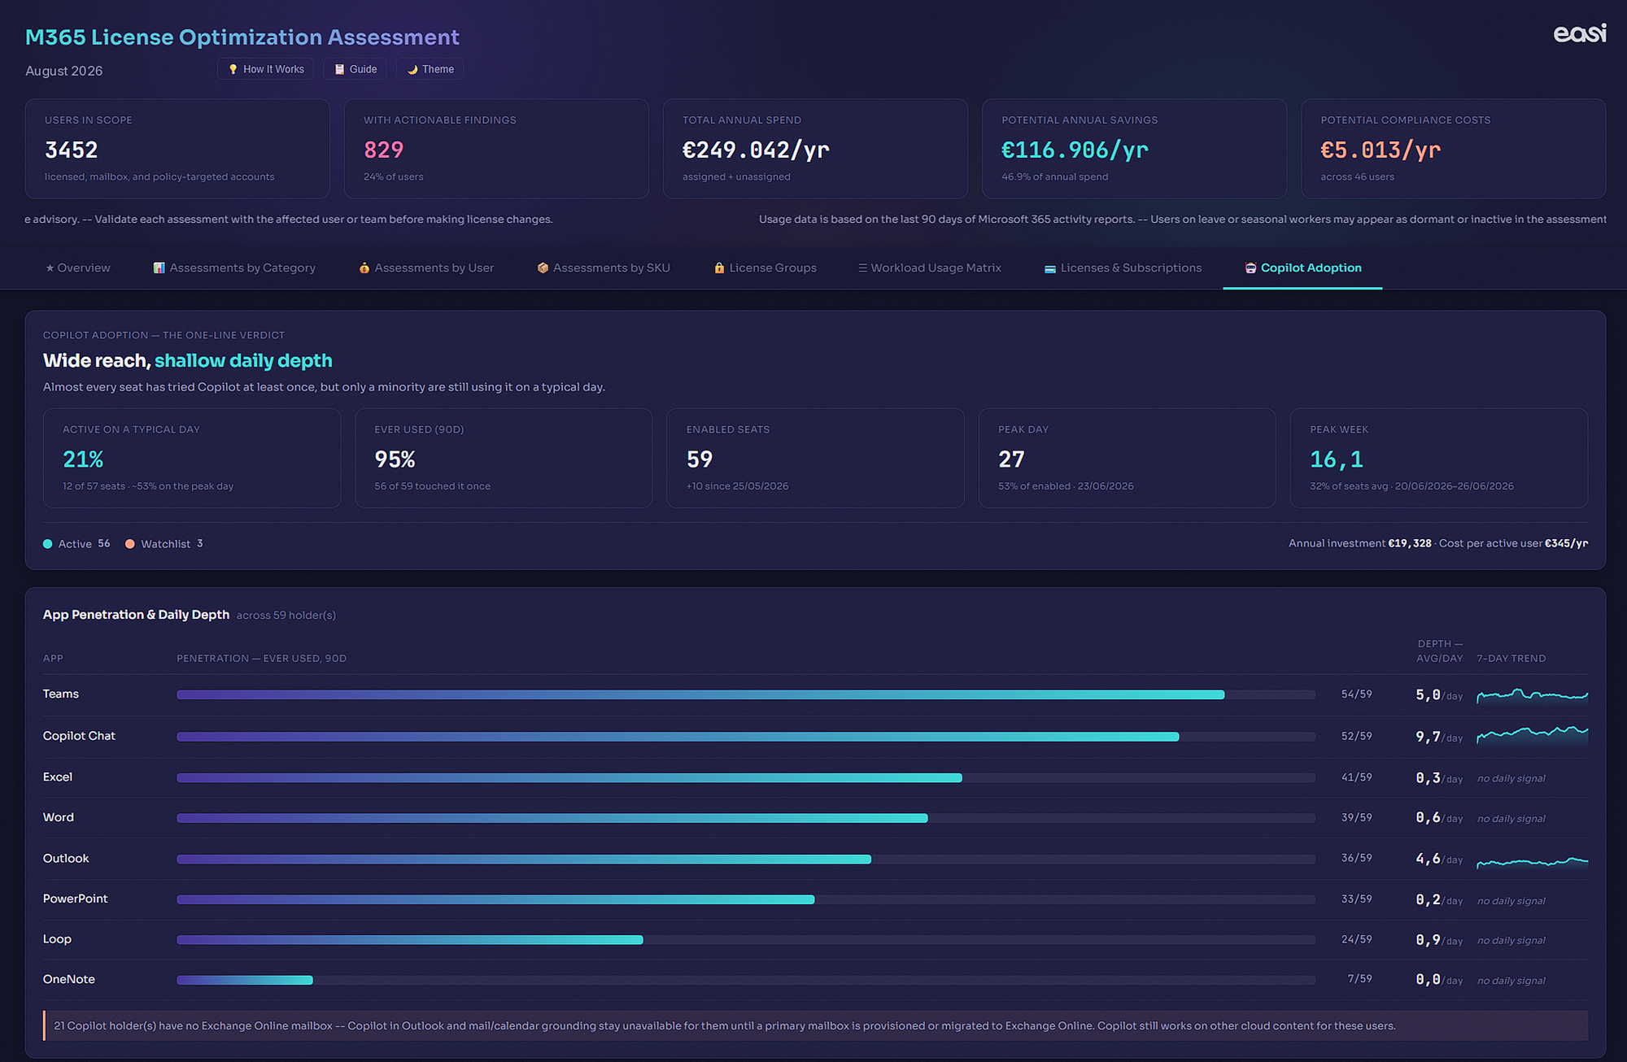Click the "41/59" count for Excel
This screenshot has width=1627, height=1062.
(1356, 777)
